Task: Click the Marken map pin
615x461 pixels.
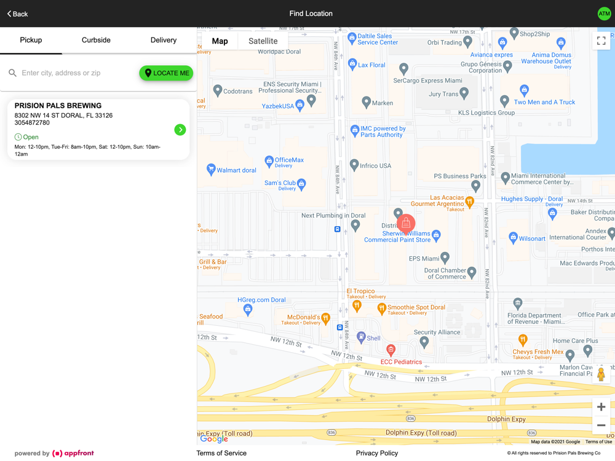Action: pyautogui.click(x=366, y=102)
